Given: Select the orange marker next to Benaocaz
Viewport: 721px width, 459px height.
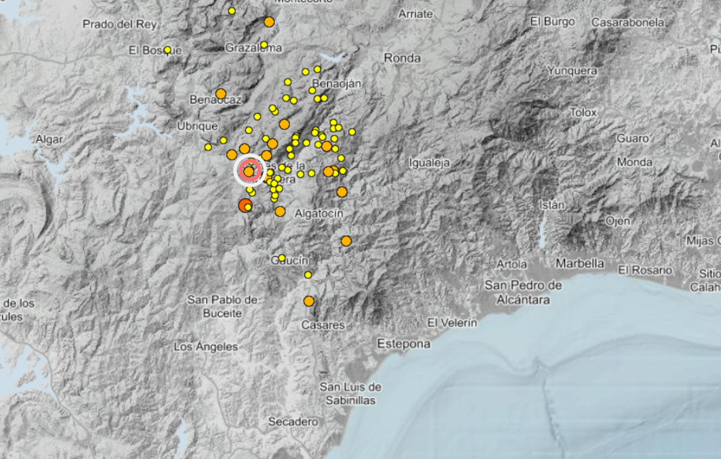Looking at the screenshot, I should [220, 93].
